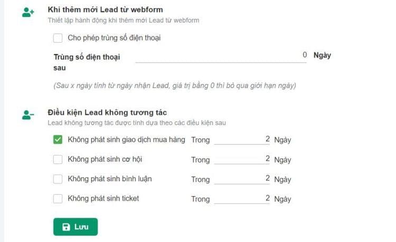Click the Cho phép trùng số điện thoại label
The image size is (396, 242).
pyautogui.click(x=114, y=38)
